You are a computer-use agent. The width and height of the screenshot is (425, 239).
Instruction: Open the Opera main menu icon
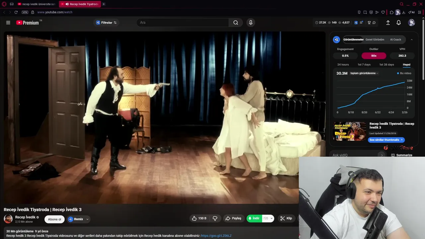tap(4, 4)
